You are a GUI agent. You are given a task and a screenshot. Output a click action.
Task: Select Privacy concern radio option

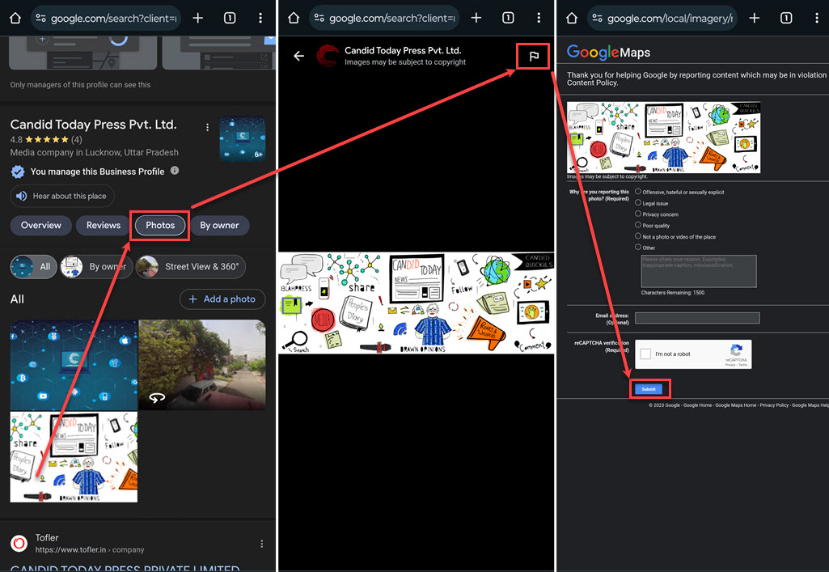coord(638,214)
